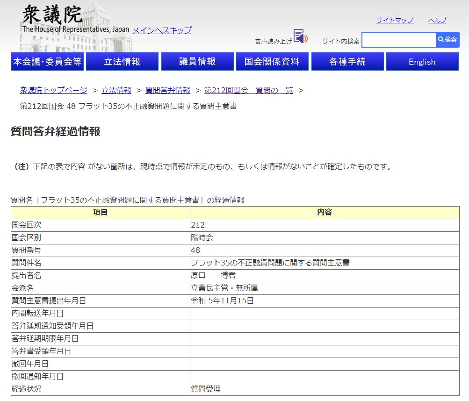Click the 質問答弁経過情報 heading
The image size is (469, 401).
[56, 131]
